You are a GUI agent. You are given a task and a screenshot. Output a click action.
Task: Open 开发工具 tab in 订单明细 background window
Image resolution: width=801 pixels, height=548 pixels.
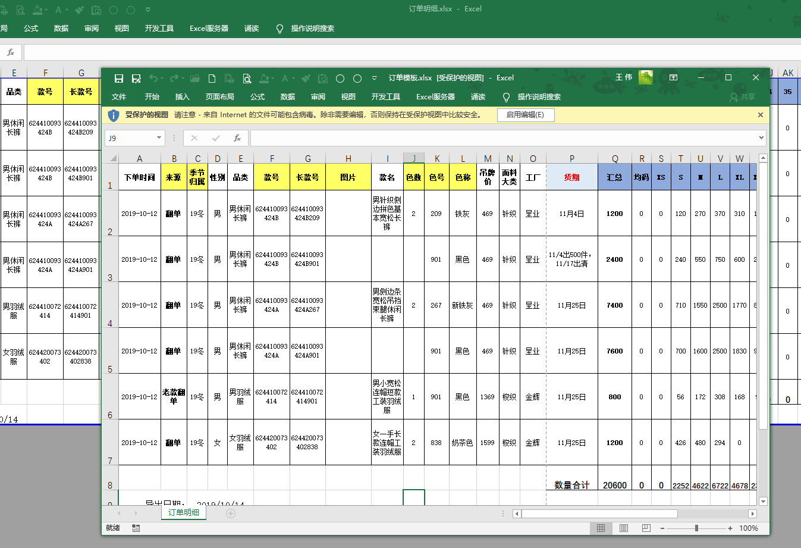point(159,29)
